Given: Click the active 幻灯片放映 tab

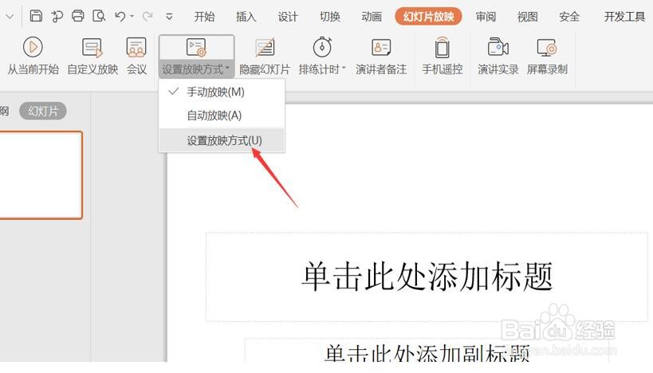Looking at the screenshot, I should coord(428,17).
